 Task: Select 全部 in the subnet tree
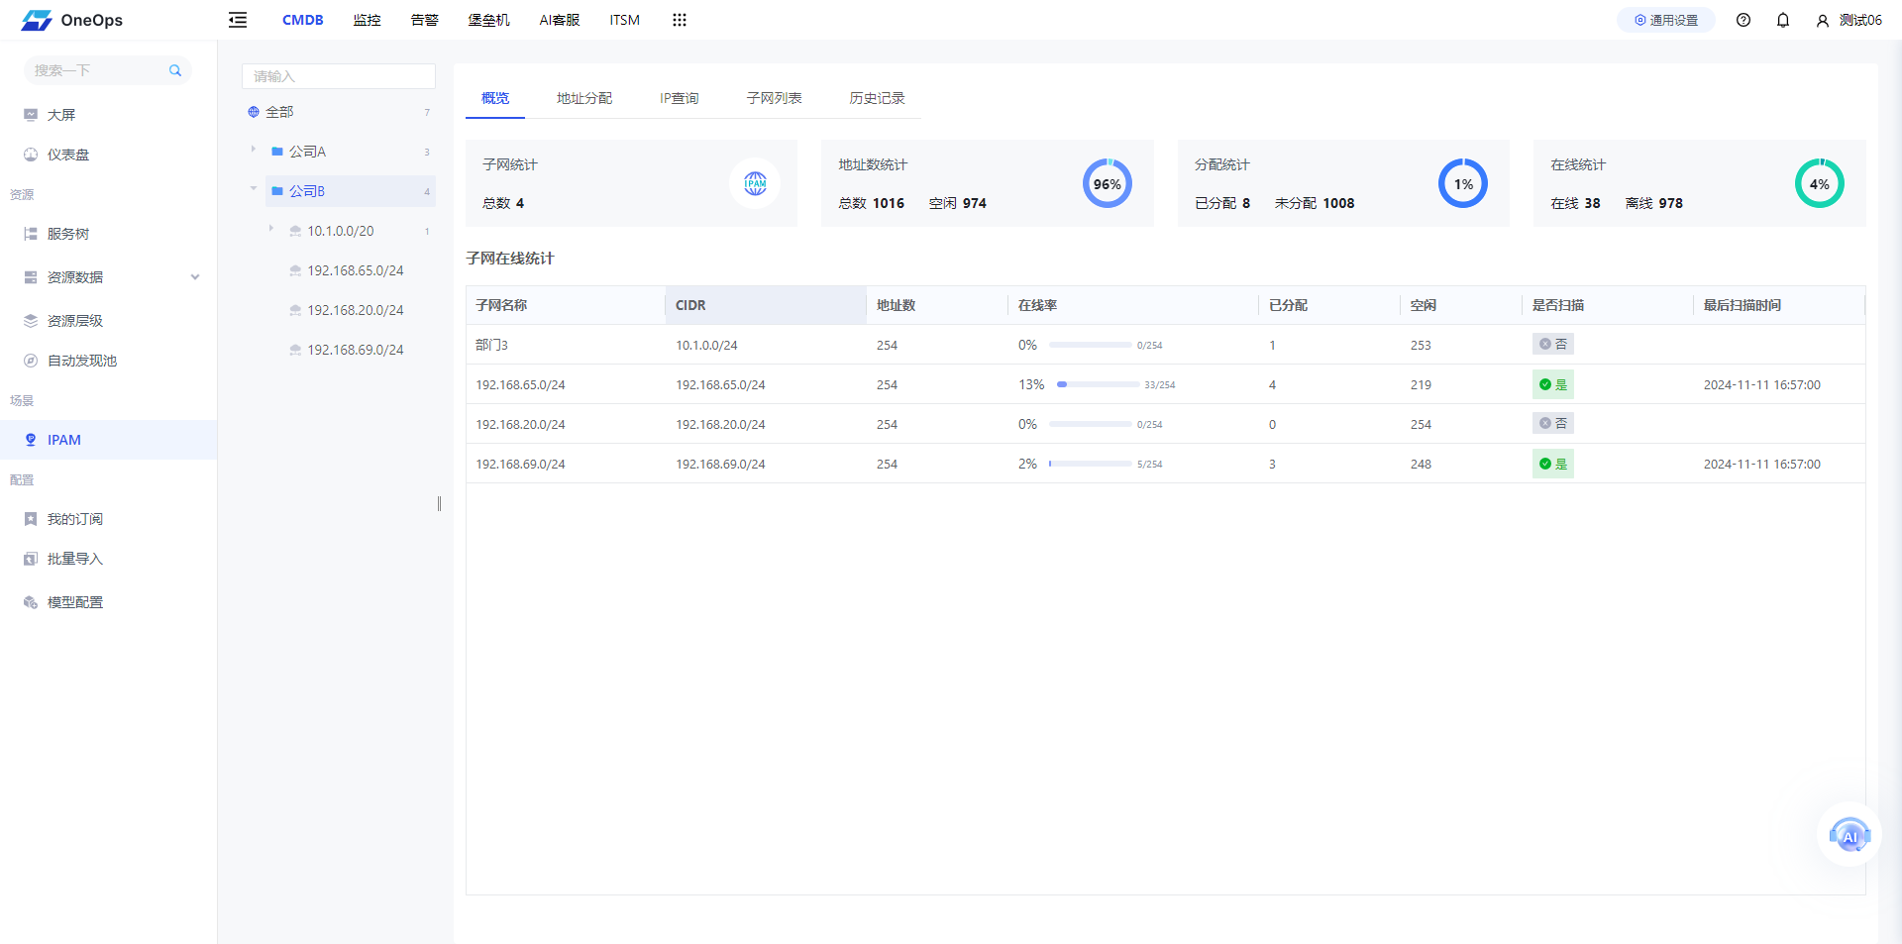[279, 112]
